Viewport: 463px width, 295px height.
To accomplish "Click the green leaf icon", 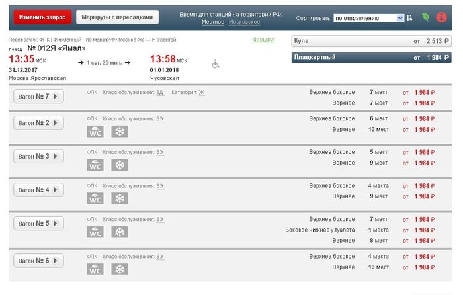I will click(x=425, y=17).
